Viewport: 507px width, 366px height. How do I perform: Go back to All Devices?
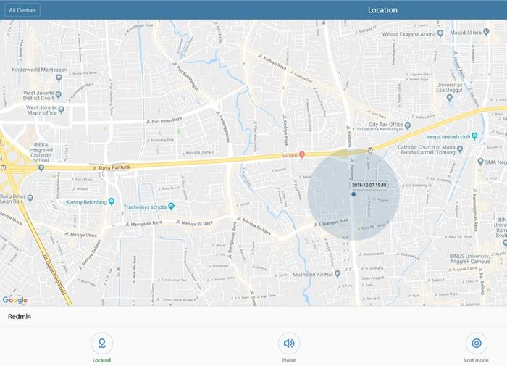pos(22,10)
